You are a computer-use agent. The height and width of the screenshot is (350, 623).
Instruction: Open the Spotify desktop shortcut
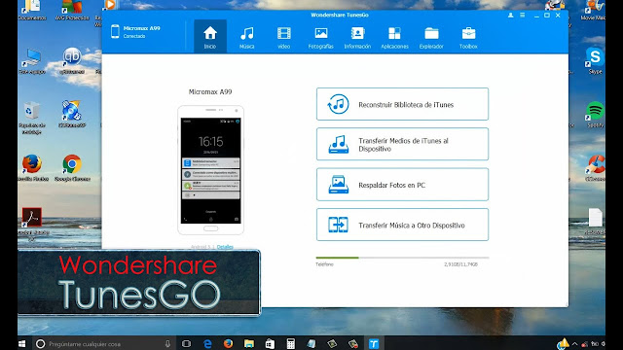595,115
